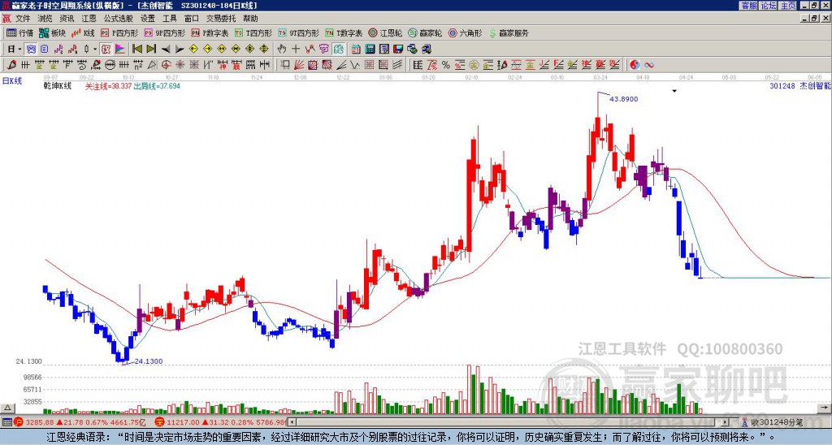Screen dimensions: 832x445
Task: Click the 301248 杰创智能 stock label
Action: (x=800, y=86)
